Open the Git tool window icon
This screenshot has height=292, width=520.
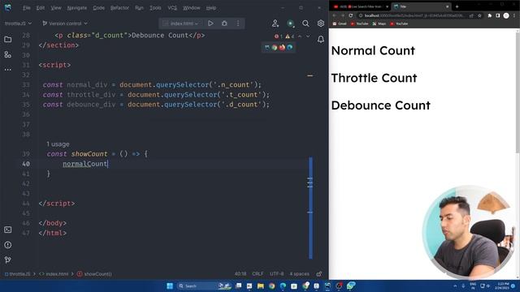click(x=8, y=260)
